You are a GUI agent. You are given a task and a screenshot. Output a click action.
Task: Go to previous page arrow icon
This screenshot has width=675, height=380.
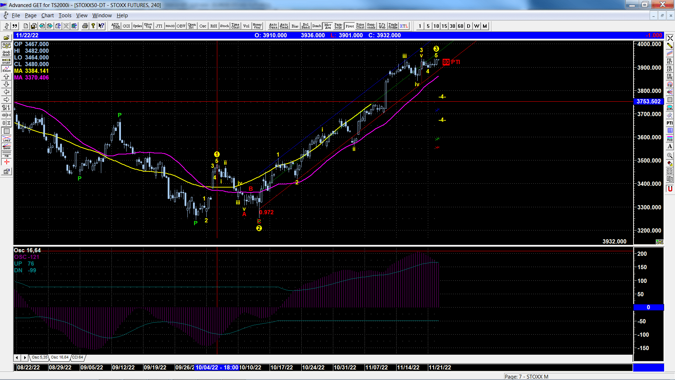42,26
